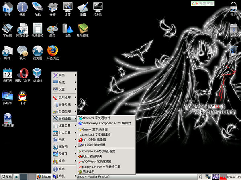Open the 电子表格 spreadsheet icon
The width and height of the screenshot is (241, 180).
37,30
